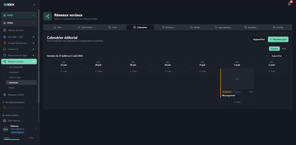Expand the Mélanie user profile chevron

(36, 129)
